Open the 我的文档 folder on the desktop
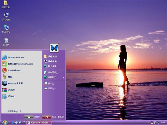Image resolution: width=167 pixels, height=125 pixels. 6,3
